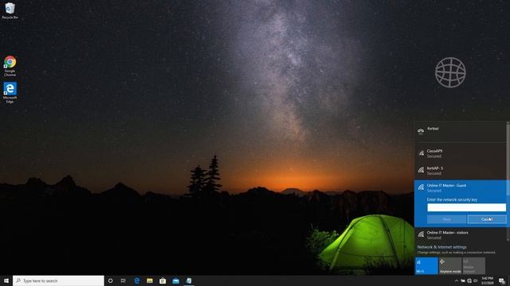Select the Google Chrome desktop shortcut
510x286 pixels.
pyautogui.click(x=10, y=66)
